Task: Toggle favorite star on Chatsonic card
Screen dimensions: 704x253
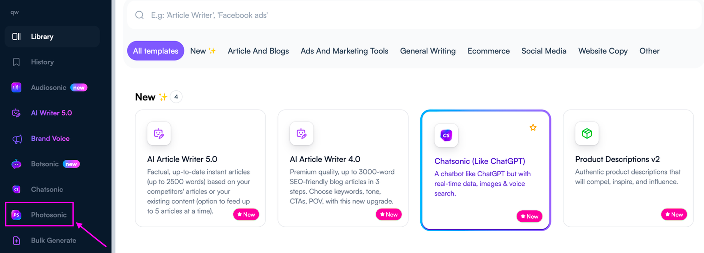Action: (x=533, y=128)
